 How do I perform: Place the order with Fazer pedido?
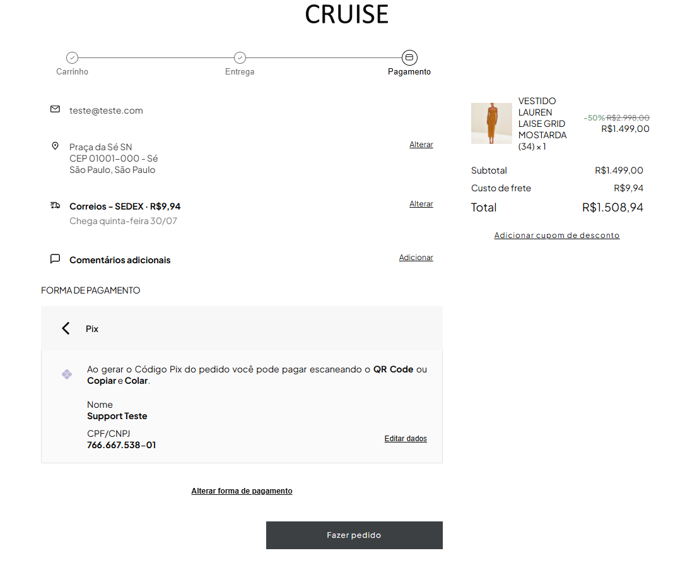(354, 535)
